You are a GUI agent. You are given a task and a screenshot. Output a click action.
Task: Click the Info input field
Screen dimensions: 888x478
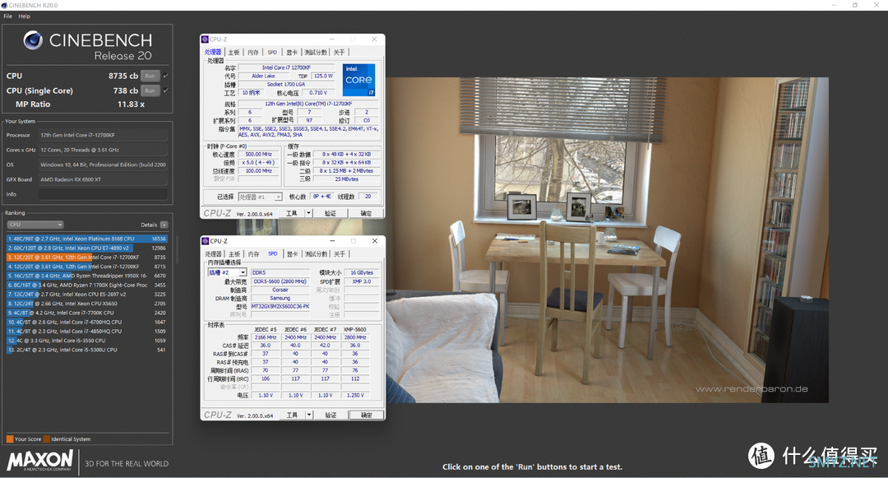(103, 194)
